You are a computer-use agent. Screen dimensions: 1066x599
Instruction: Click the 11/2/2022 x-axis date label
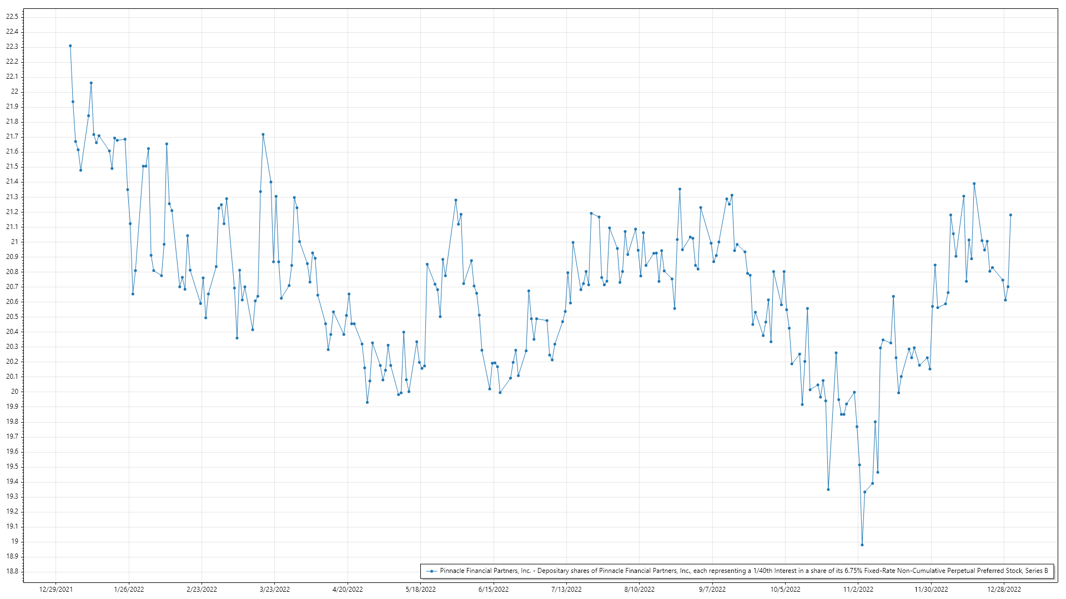(x=858, y=590)
